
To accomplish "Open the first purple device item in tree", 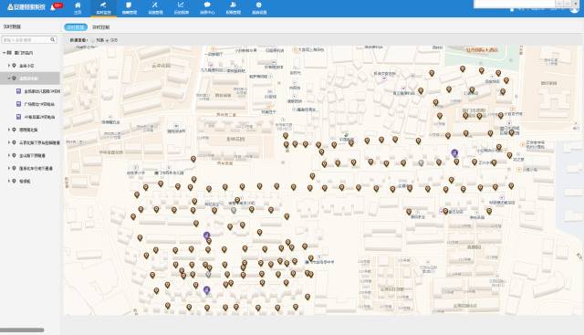I will [x=37, y=91].
